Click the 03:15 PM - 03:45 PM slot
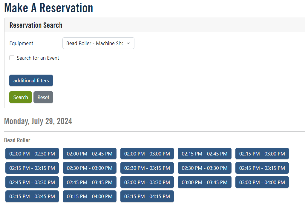305x208 pixels. (x=32, y=196)
